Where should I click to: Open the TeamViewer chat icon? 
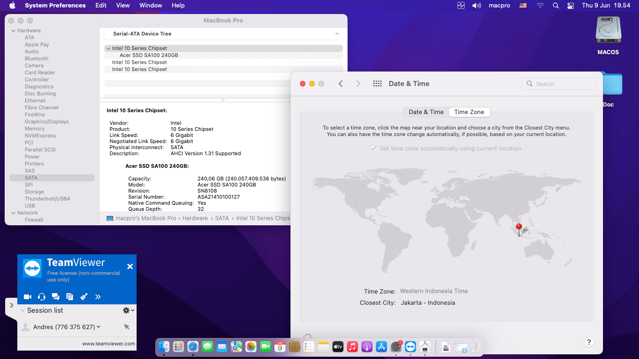tap(56, 297)
